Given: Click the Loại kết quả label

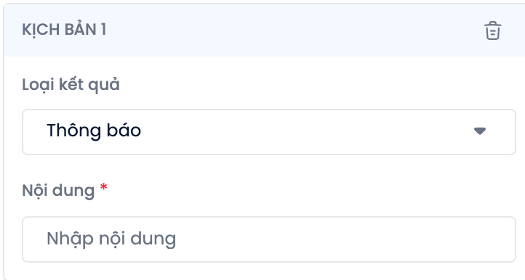Looking at the screenshot, I should coord(71,85).
